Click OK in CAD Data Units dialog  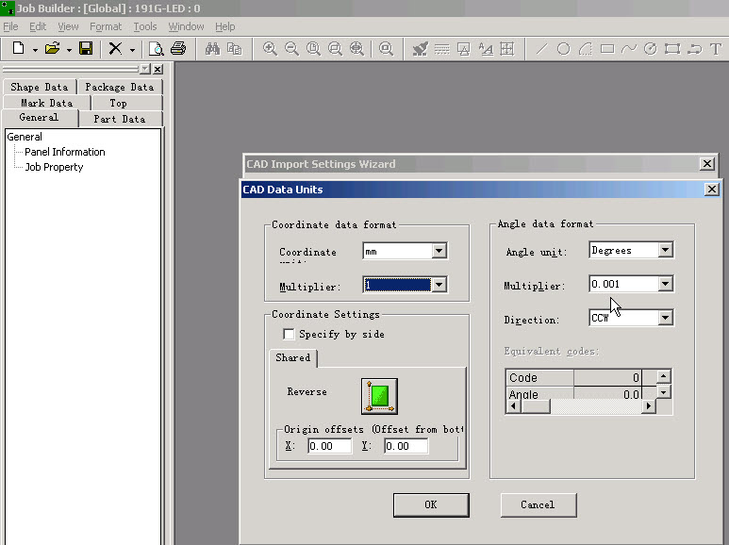(x=431, y=505)
